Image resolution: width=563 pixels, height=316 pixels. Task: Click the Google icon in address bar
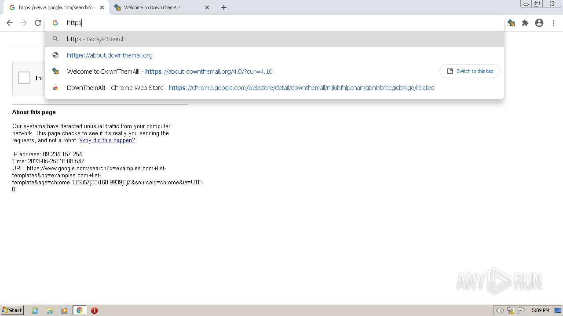pos(55,23)
